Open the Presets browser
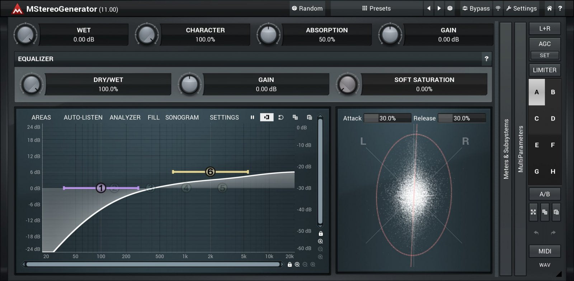This screenshot has width=574, height=281. click(x=376, y=8)
